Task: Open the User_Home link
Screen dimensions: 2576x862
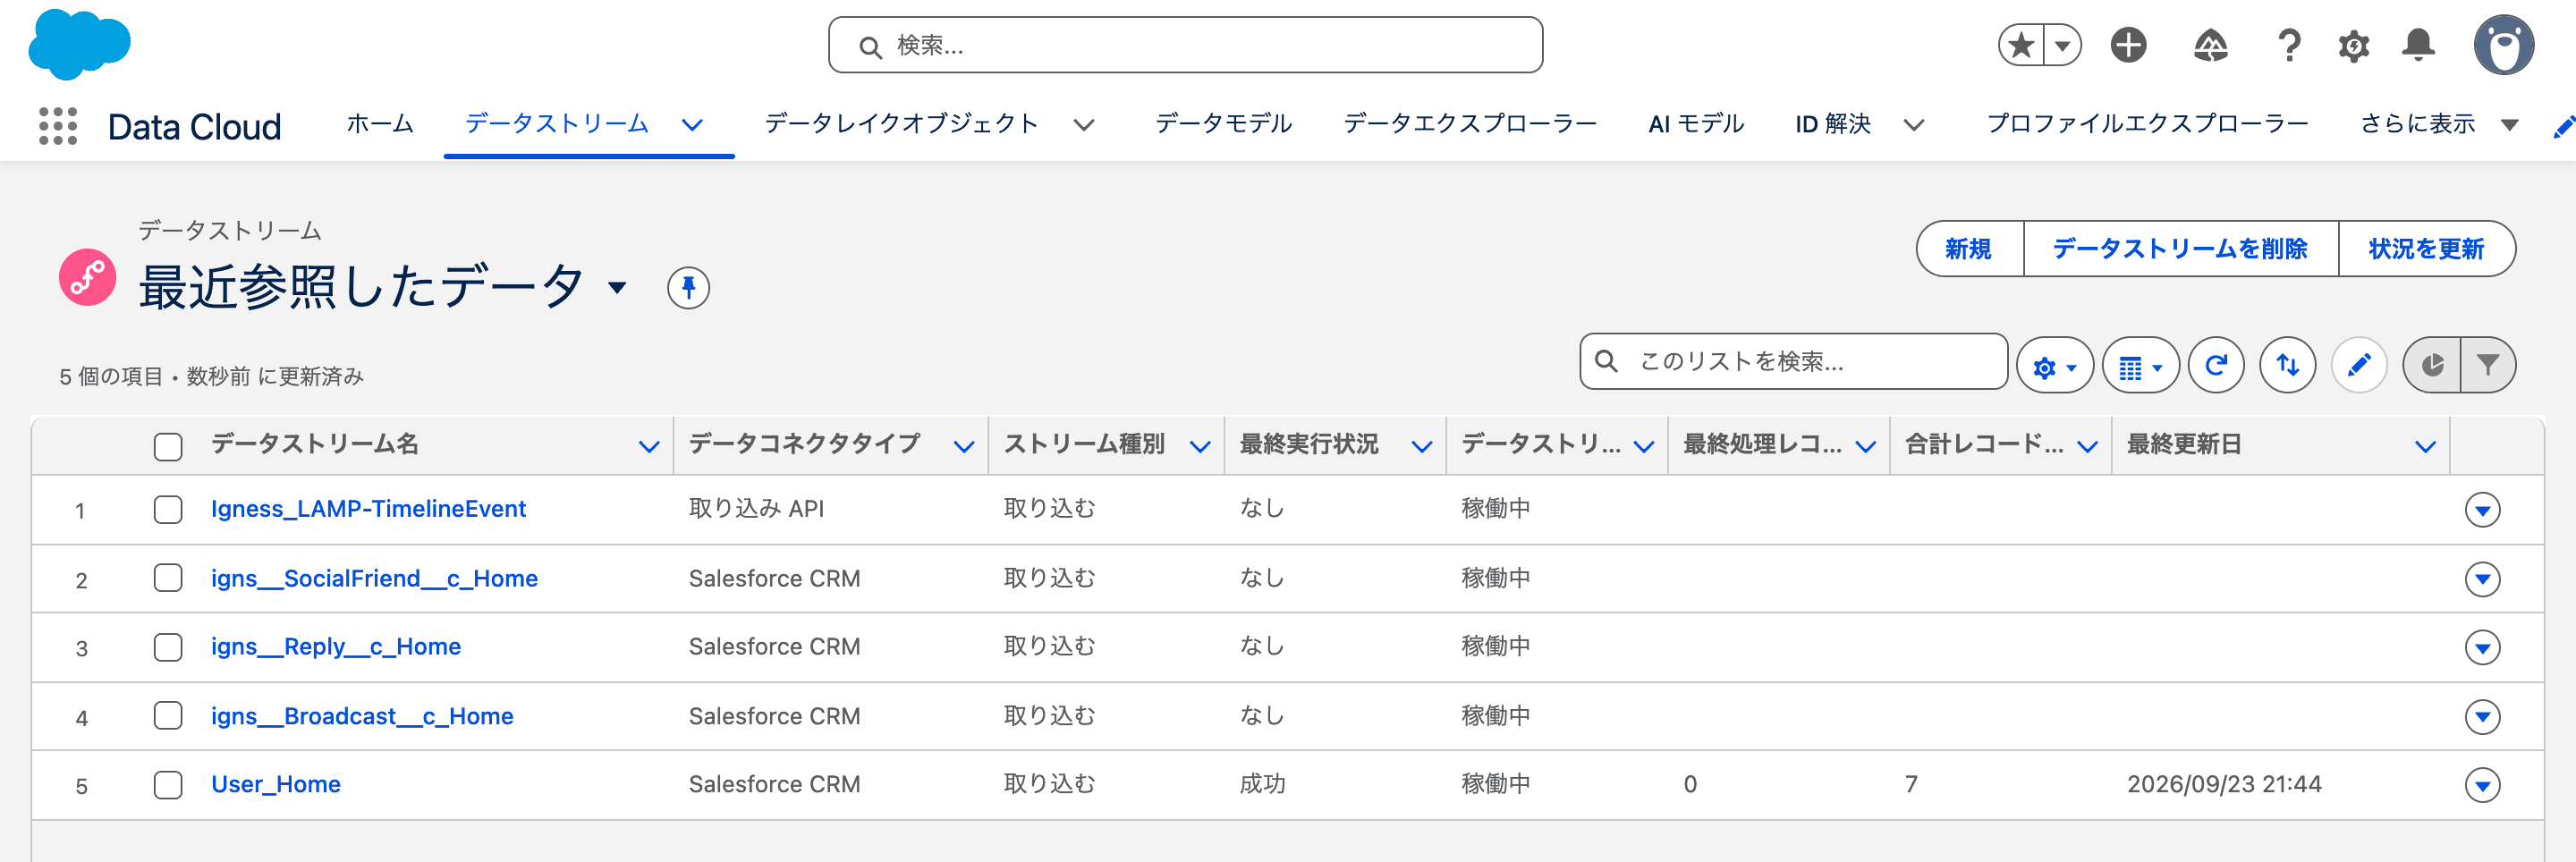Action: point(276,784)
